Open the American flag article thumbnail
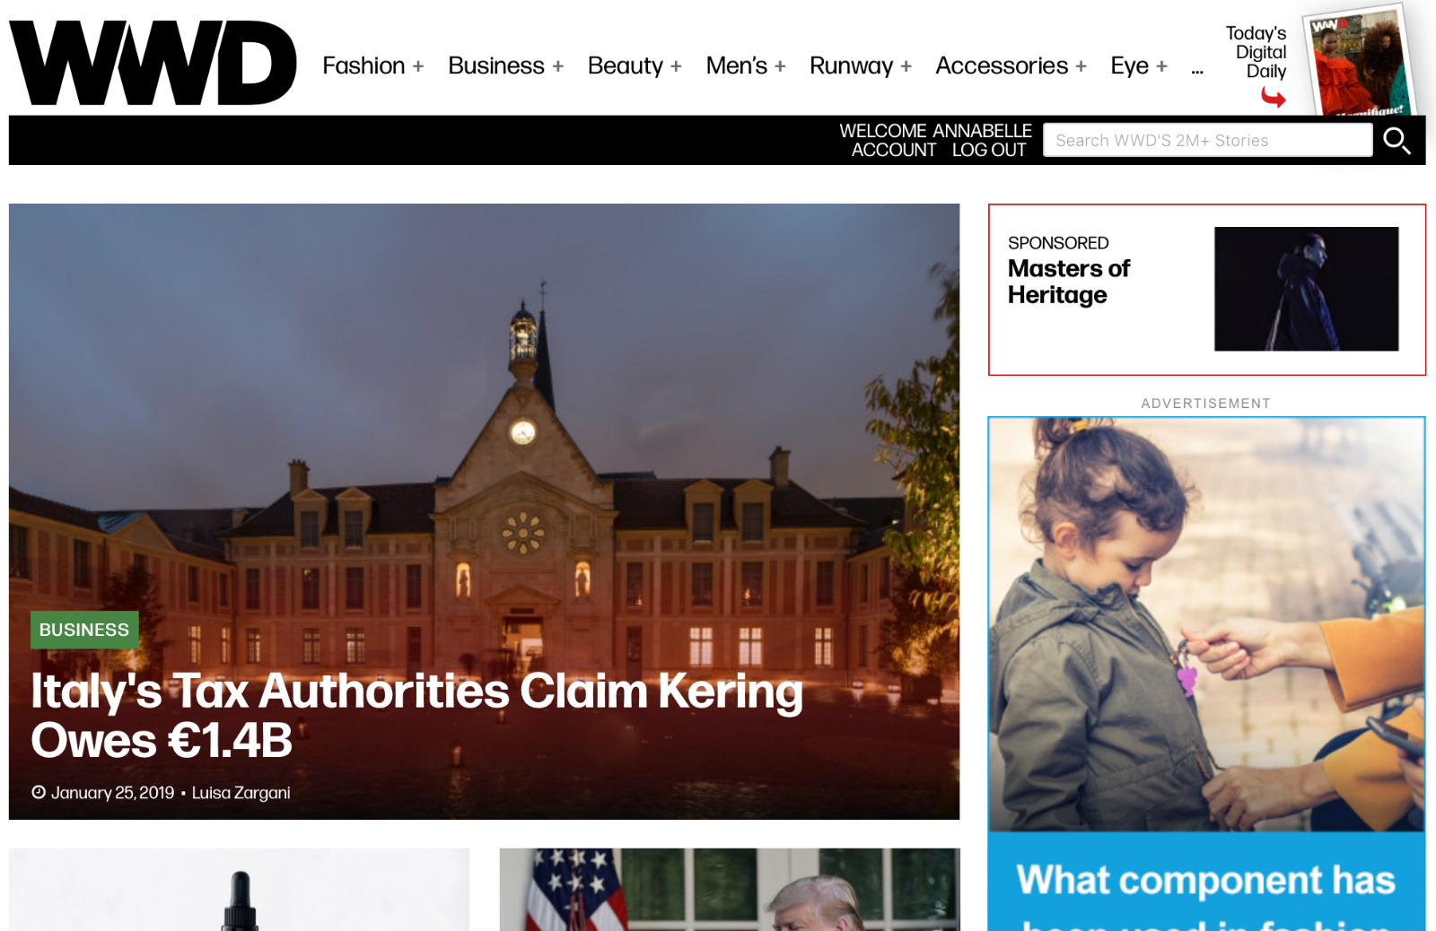This screenshot has width=1436, height=931. [x=730, y=890]
